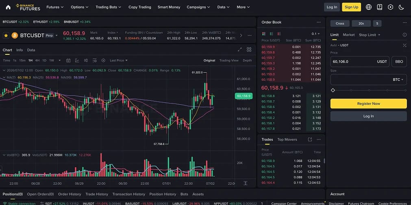Collapse the OHLC info line
Screen dimensions: 411x205
[4, 70]
